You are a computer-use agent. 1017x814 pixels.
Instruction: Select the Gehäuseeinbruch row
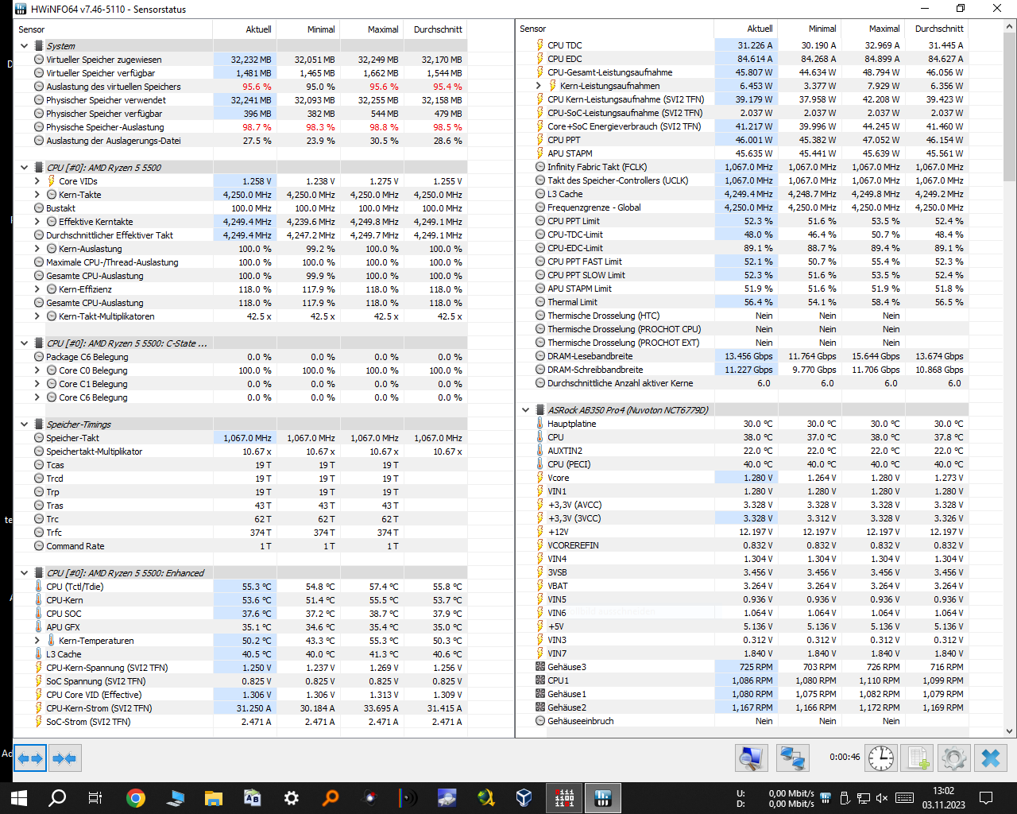click(742, 721)
